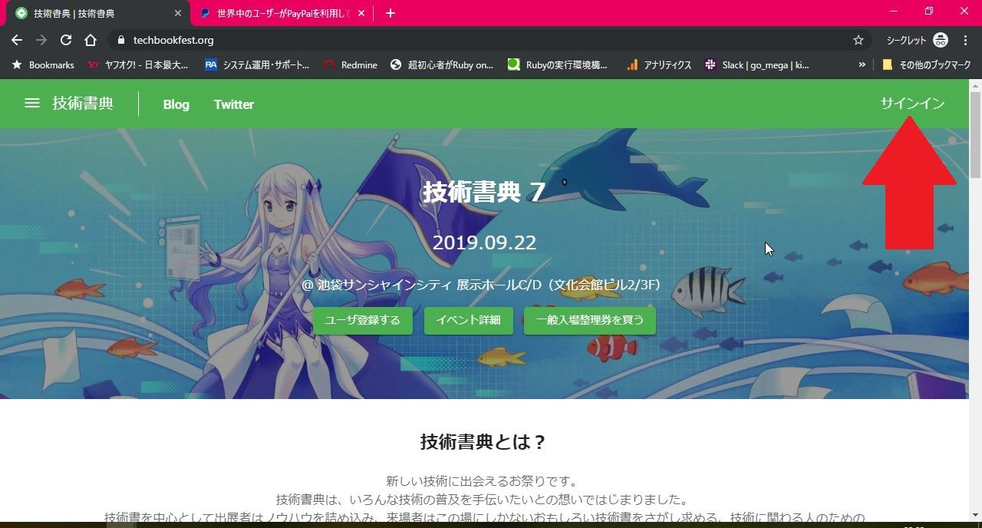982x528 pixels.
Task: Open the browser home page icon
Action: pos(91,40)
